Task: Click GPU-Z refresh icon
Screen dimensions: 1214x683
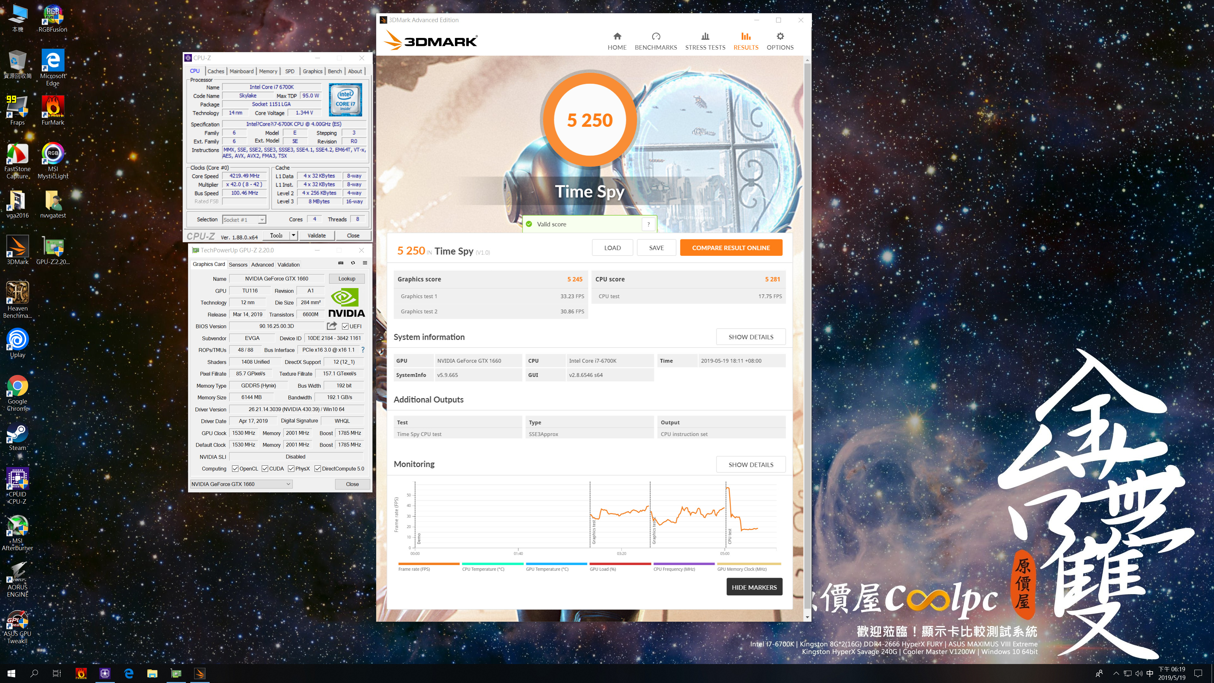Action: point(353,263)
